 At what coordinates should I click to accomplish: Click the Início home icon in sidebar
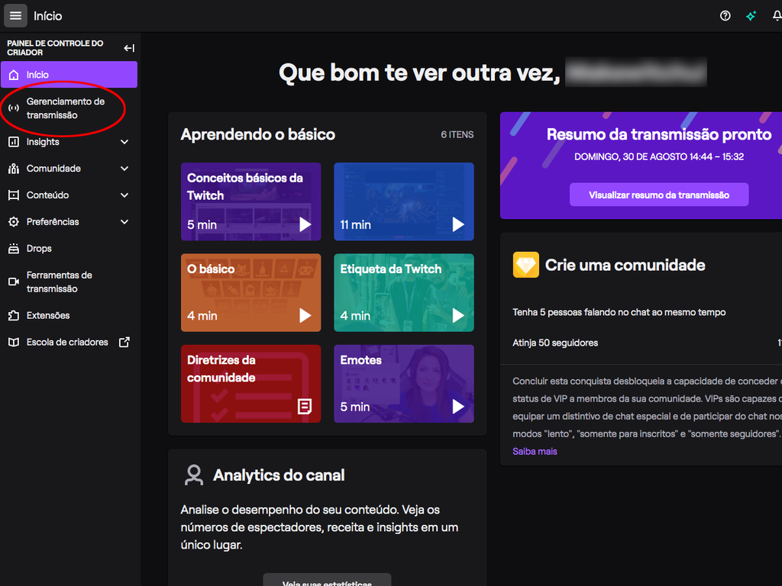pos(14,75)
